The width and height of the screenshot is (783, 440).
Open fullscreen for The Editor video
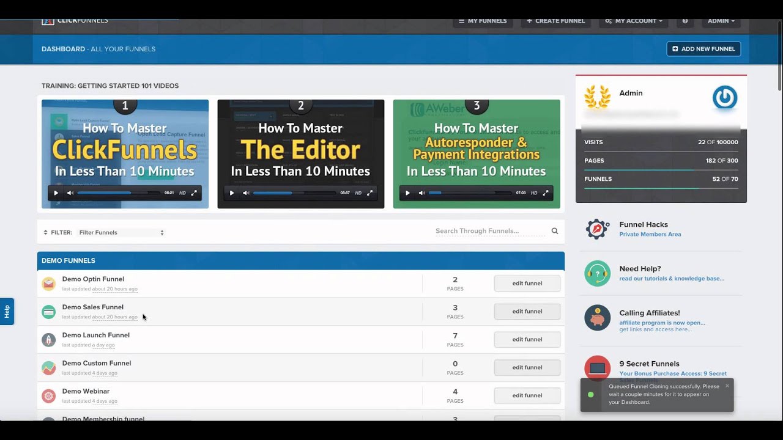[x=369, y=193]
